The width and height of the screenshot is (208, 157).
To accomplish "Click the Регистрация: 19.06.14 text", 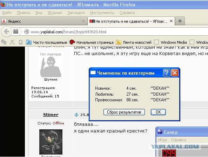I will pos(43,90).
